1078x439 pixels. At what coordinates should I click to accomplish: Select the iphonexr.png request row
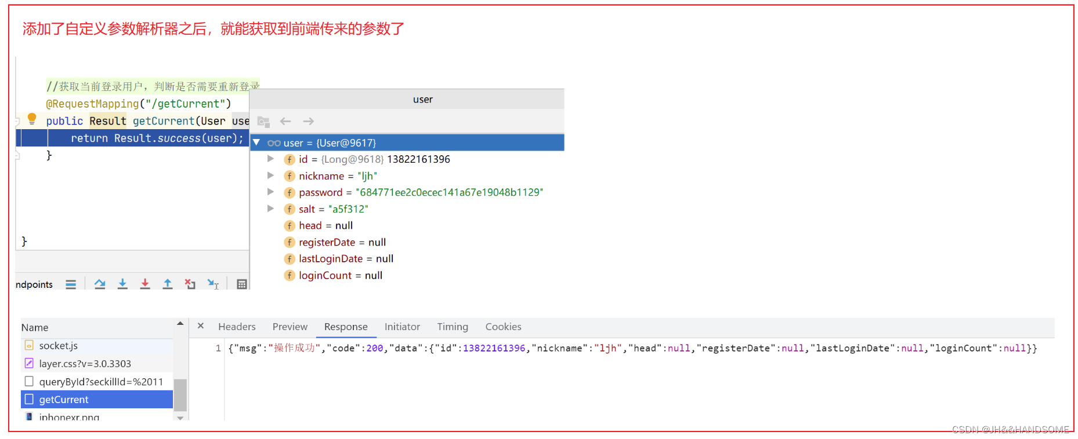(97, 415)
